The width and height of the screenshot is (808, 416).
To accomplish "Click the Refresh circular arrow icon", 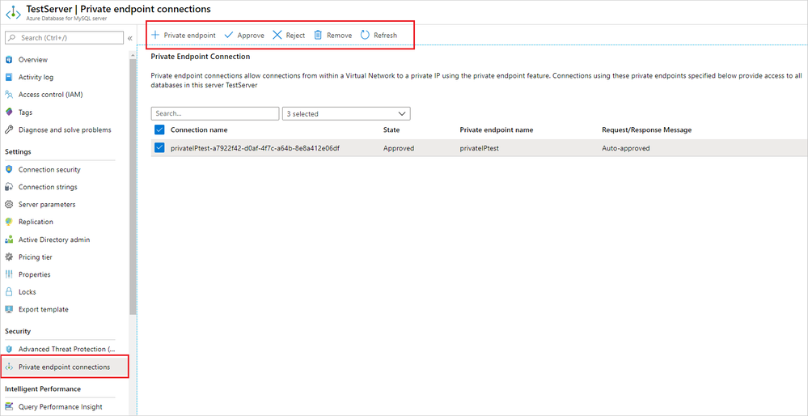I will [365, 35].
